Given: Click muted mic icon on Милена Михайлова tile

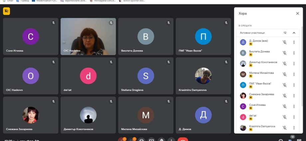Looking at the screenshot, I should click(x=169, y=101).
